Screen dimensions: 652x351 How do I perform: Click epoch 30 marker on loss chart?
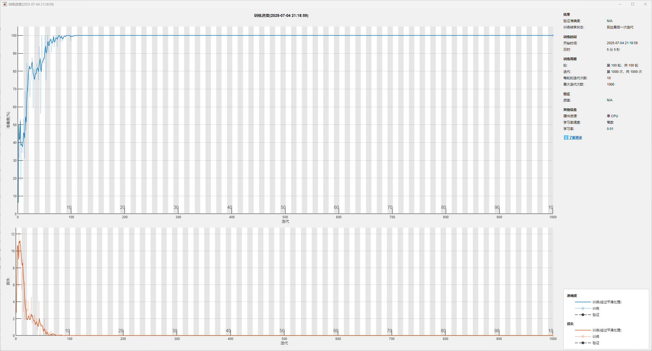point(175,331)
